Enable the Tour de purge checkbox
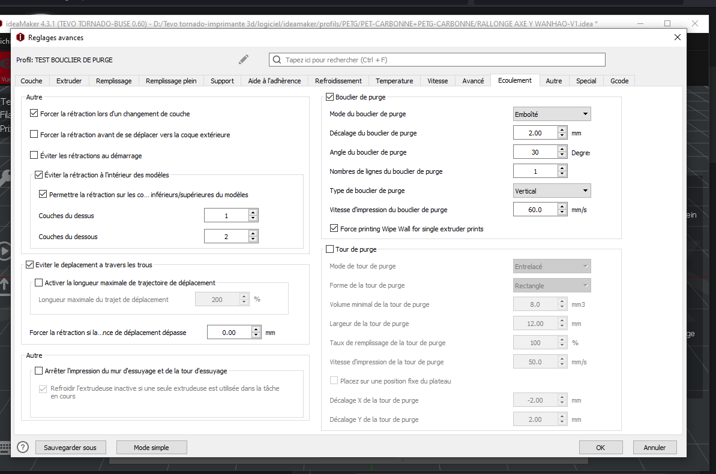This screenshot has height=474, width=716. click(x=329, y=249)
